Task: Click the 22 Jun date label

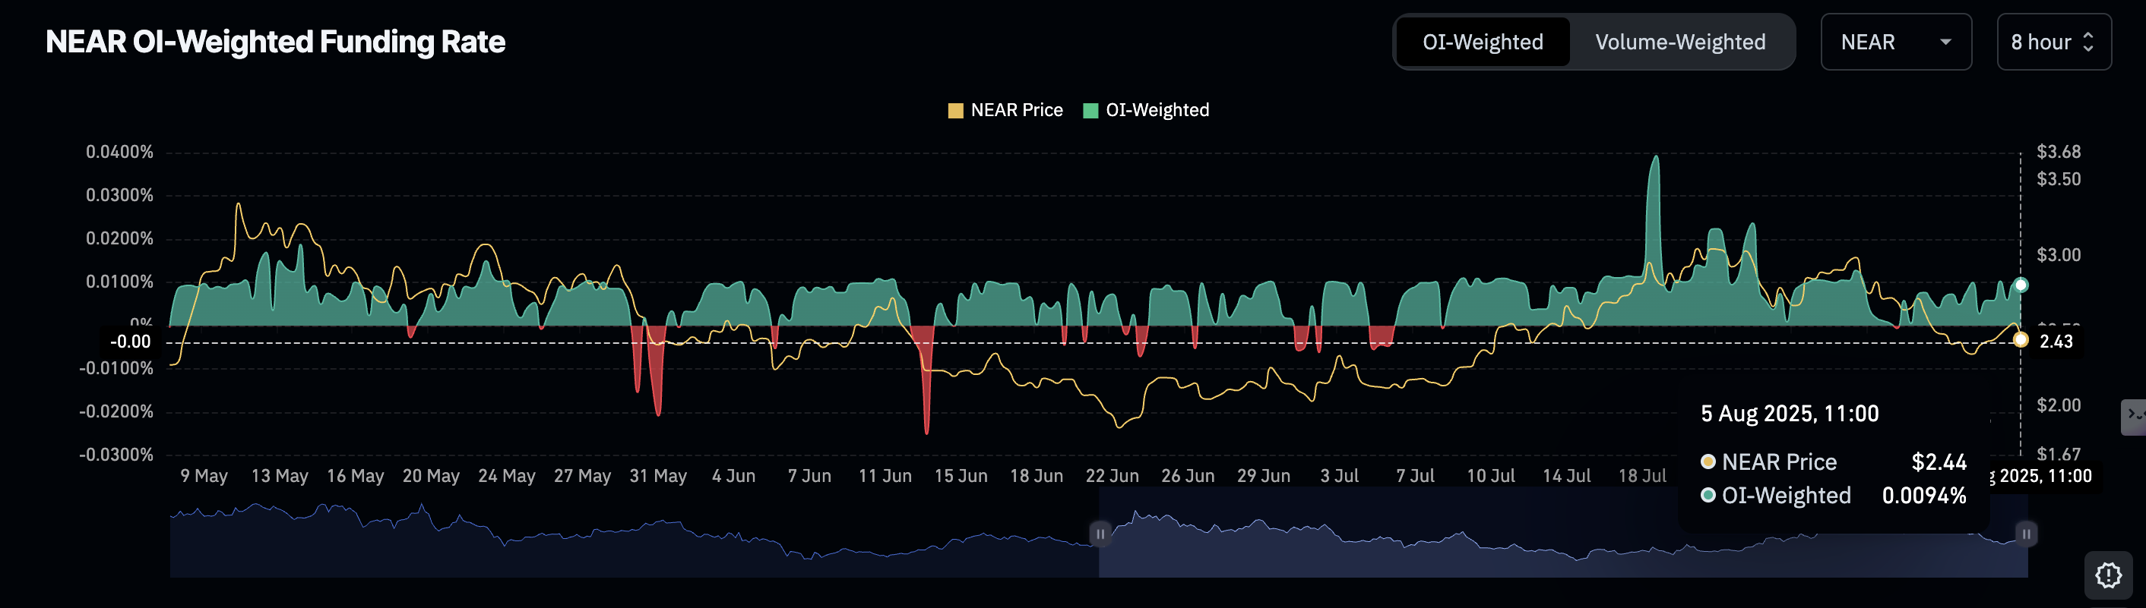Action: point(1113,476)
